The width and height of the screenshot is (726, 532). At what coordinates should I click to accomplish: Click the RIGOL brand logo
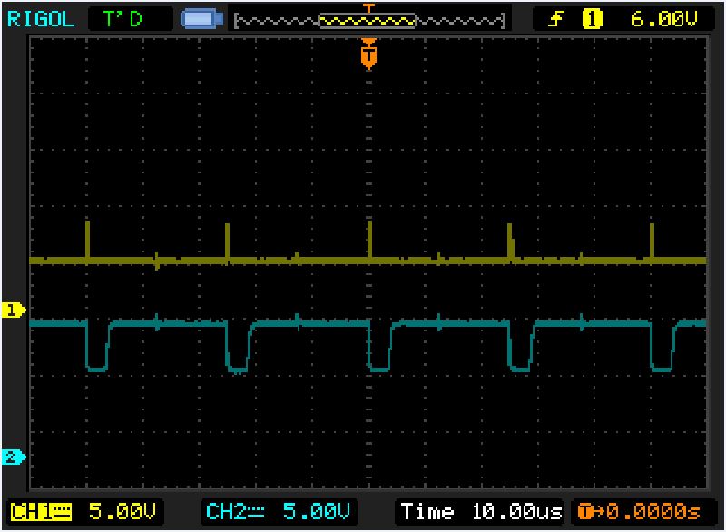click(x=41, y=19)
